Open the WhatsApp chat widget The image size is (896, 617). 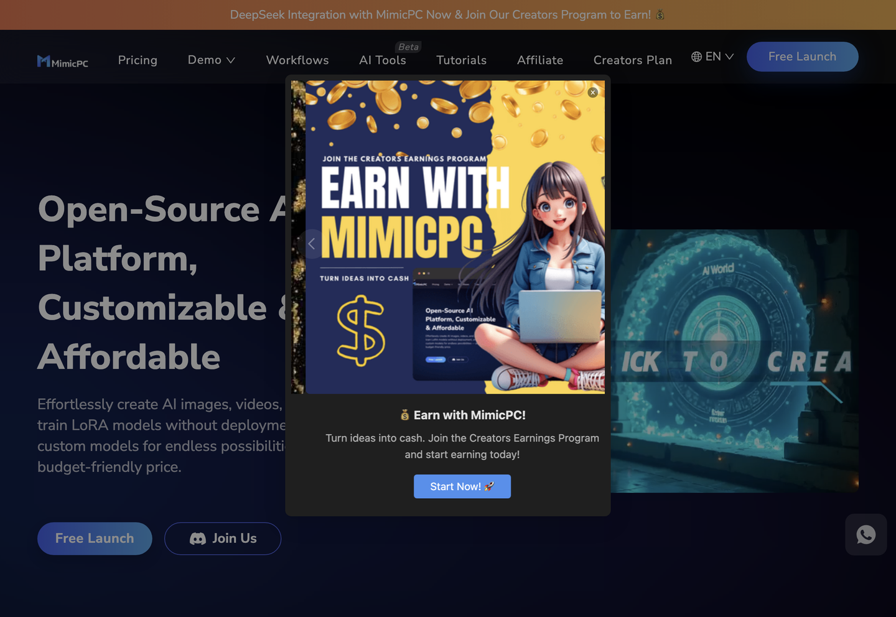pos(866,534)
